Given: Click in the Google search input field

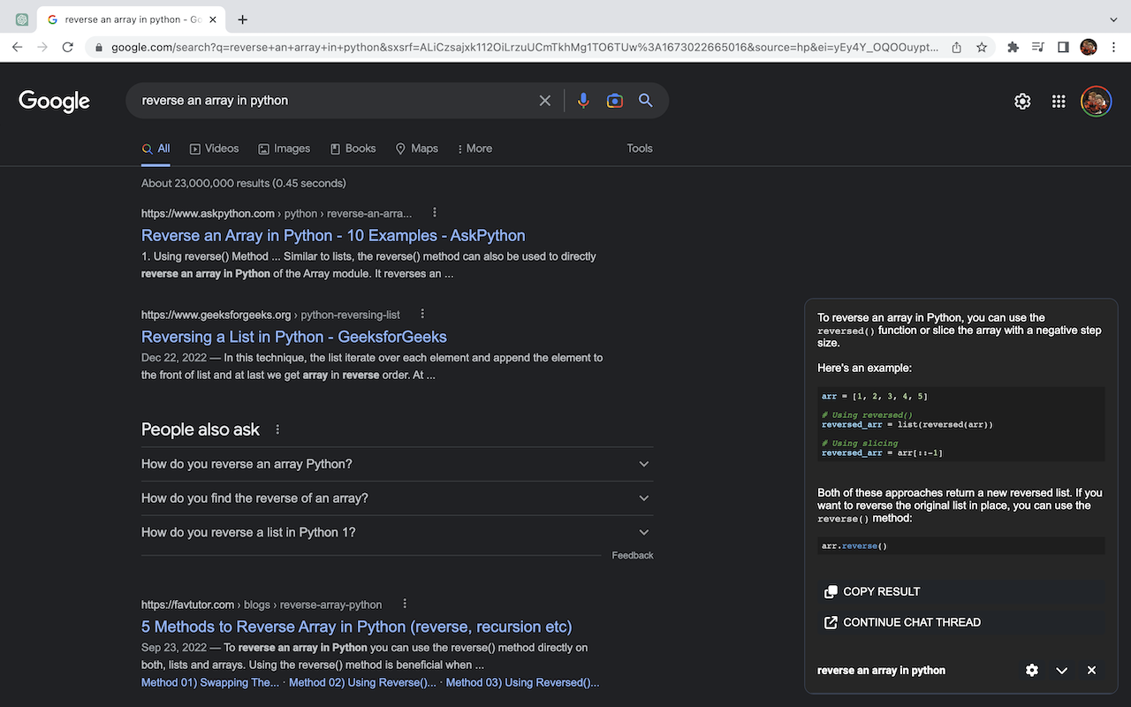Looking at the screenshot, I should (x=336, y=101).
